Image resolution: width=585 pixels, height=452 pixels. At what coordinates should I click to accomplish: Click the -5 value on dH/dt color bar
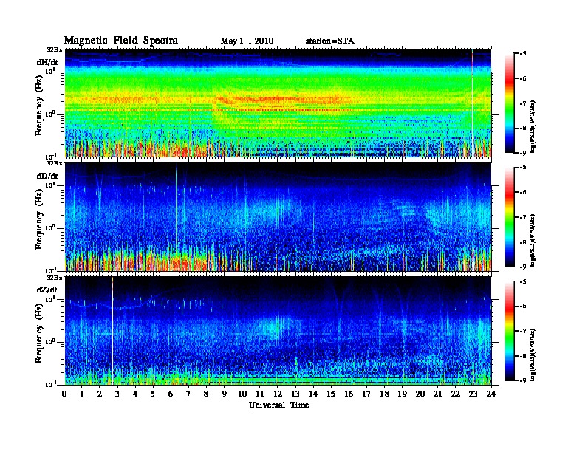click(523, 53)
